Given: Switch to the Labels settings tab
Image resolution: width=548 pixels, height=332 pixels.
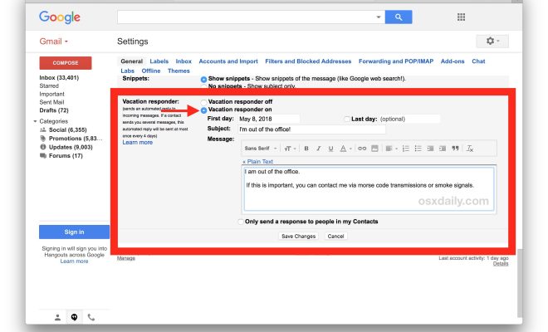Looking at the screenshot, I should (159, 61).
